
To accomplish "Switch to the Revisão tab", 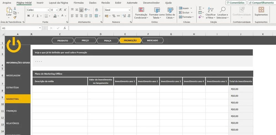I will click(x=106, y=3).
